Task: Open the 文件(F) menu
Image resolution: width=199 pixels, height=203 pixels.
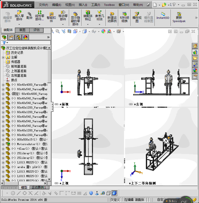Action: (43, 5)
